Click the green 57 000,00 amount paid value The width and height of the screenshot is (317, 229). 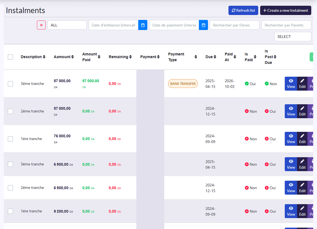point(90,81)
